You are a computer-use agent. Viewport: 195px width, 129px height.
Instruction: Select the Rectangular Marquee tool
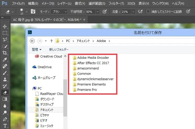(5, 33)
